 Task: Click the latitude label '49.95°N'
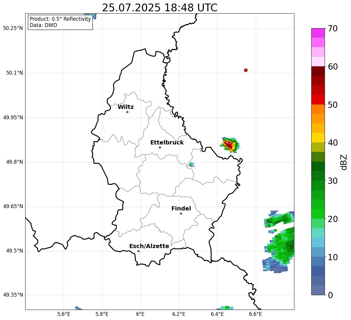(13, 118)
